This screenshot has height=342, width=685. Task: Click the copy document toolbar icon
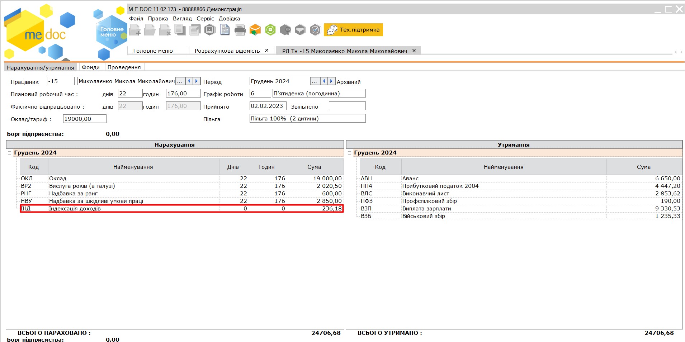[x=180, y=30]
